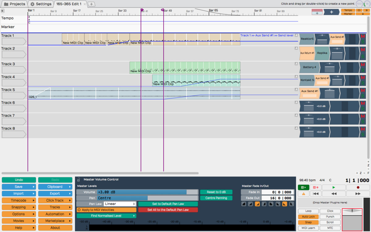
Task: Click the Undo button
Action: pos(19,180)
